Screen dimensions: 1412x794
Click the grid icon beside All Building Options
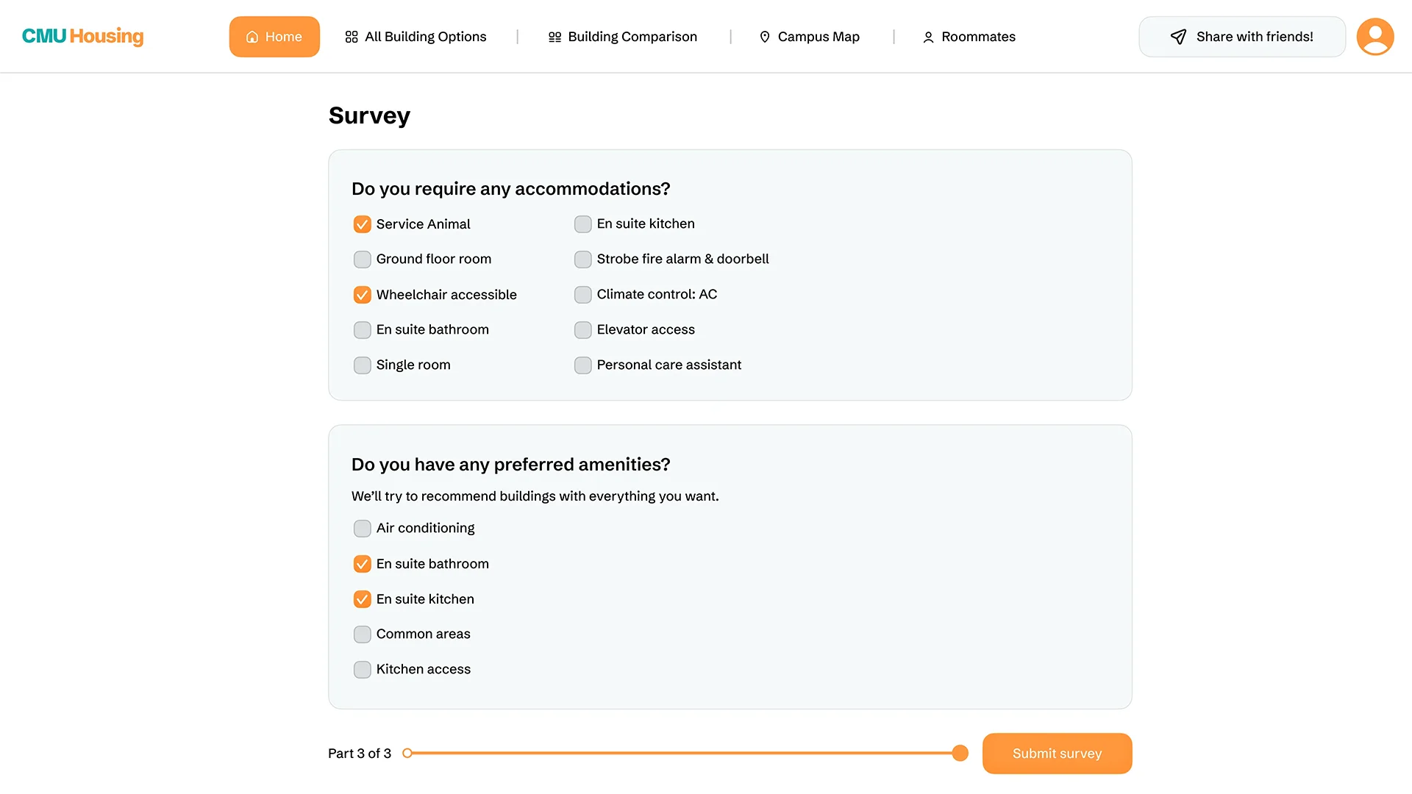pos(352,37)
